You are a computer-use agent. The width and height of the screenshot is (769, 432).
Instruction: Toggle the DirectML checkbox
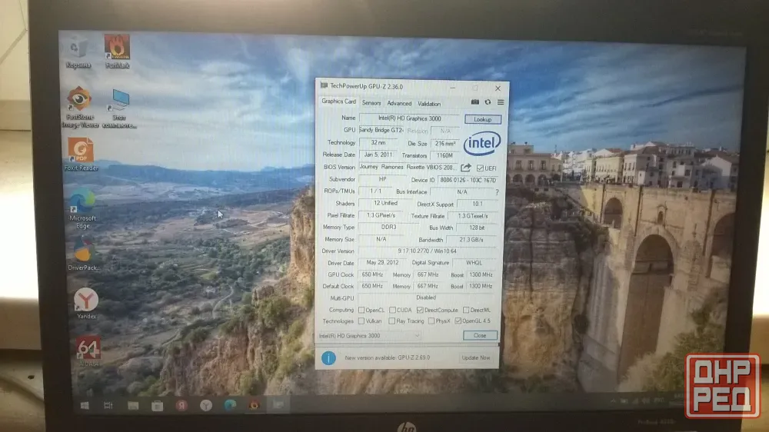coord(466,310)
